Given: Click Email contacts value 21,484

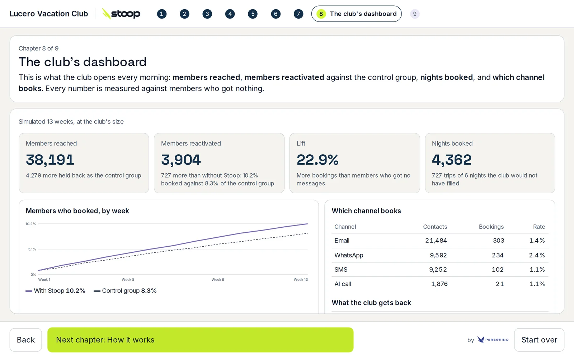Looking at the screenshot, I should click(436, 241).
